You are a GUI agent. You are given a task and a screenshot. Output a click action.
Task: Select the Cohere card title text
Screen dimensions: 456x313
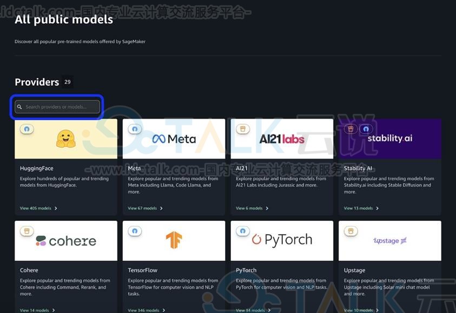(29, 270)
